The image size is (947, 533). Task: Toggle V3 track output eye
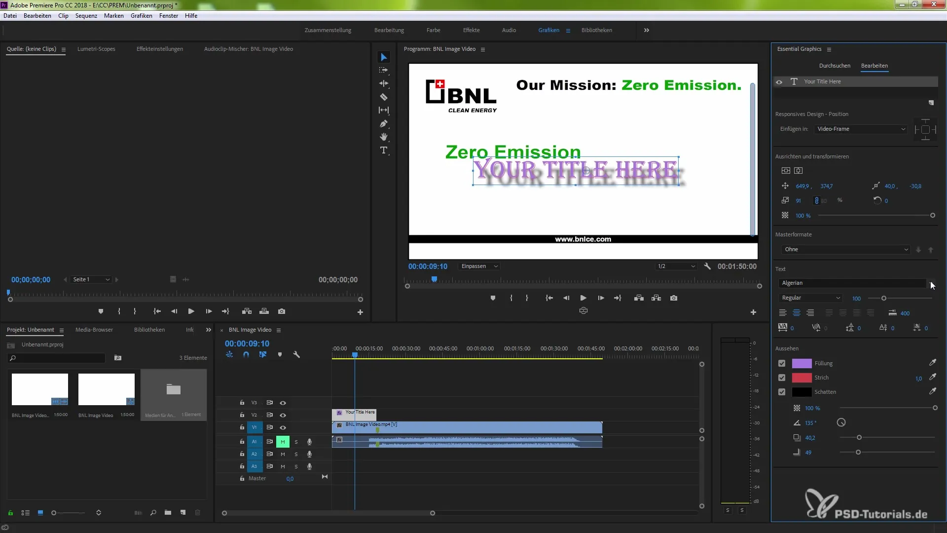[x=283, y=403]
